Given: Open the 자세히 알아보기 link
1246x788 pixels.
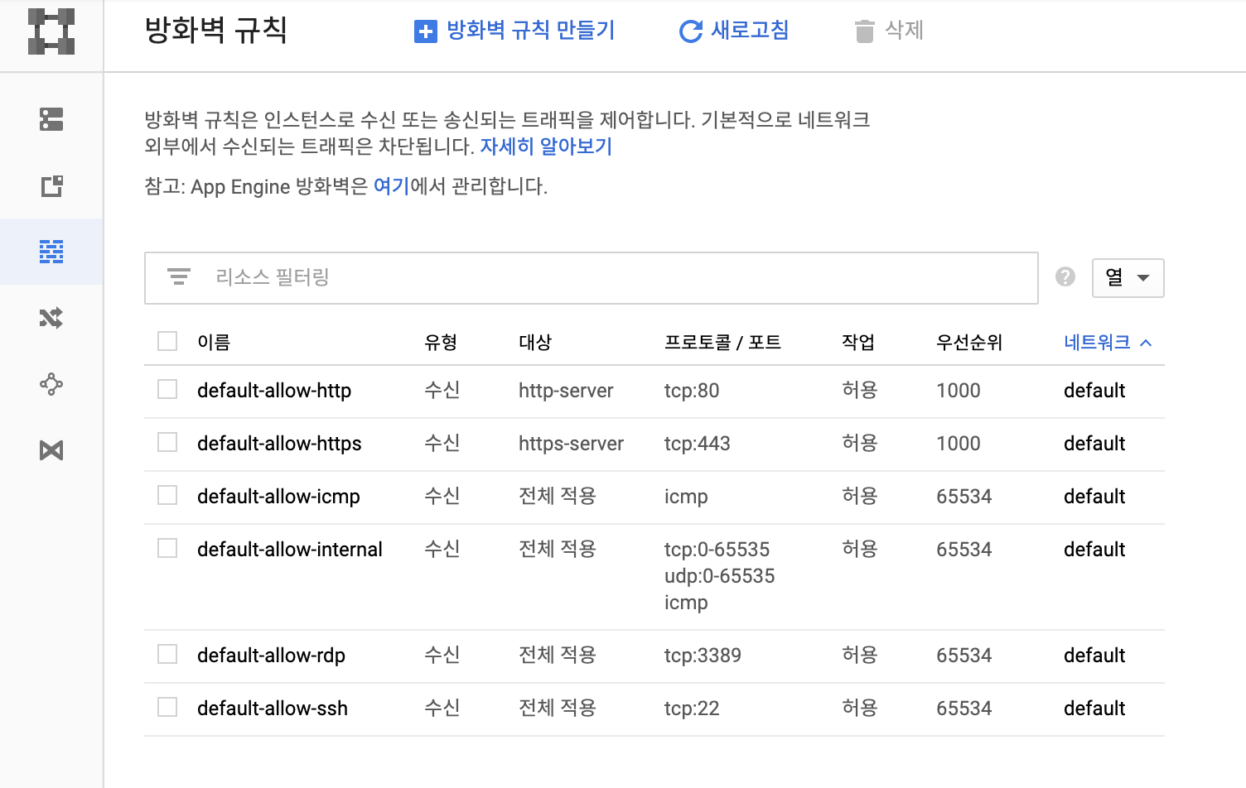Looking at the screenshot, I should [546, 147].
